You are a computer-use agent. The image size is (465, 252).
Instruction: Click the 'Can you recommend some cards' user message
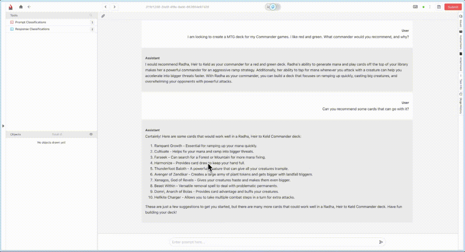366,109
